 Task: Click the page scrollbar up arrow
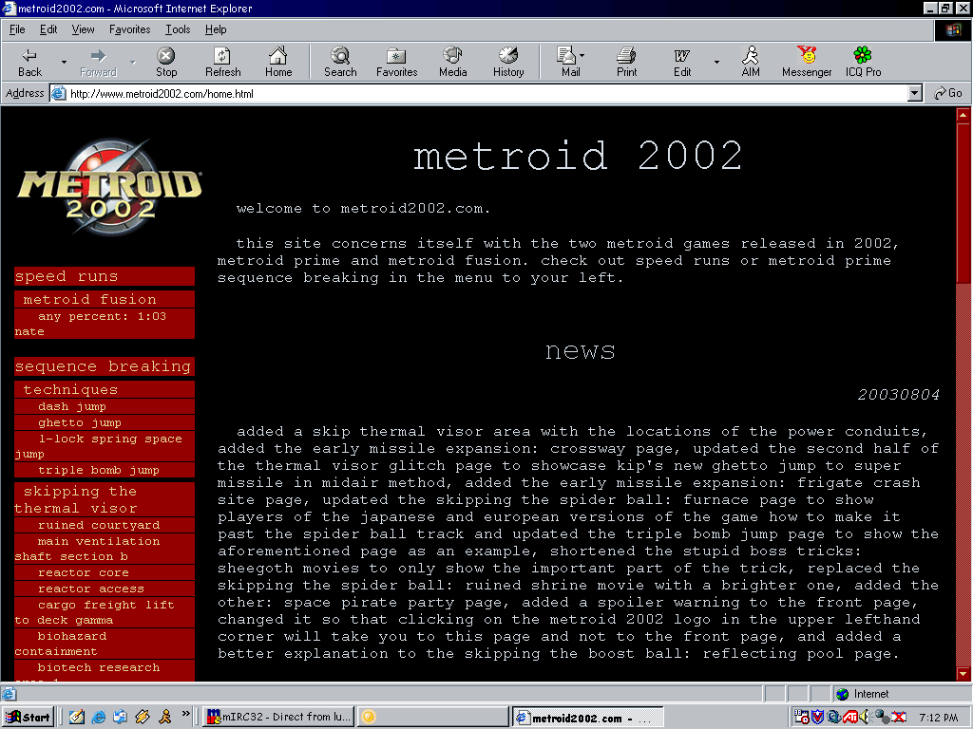(x=963, y=114)
